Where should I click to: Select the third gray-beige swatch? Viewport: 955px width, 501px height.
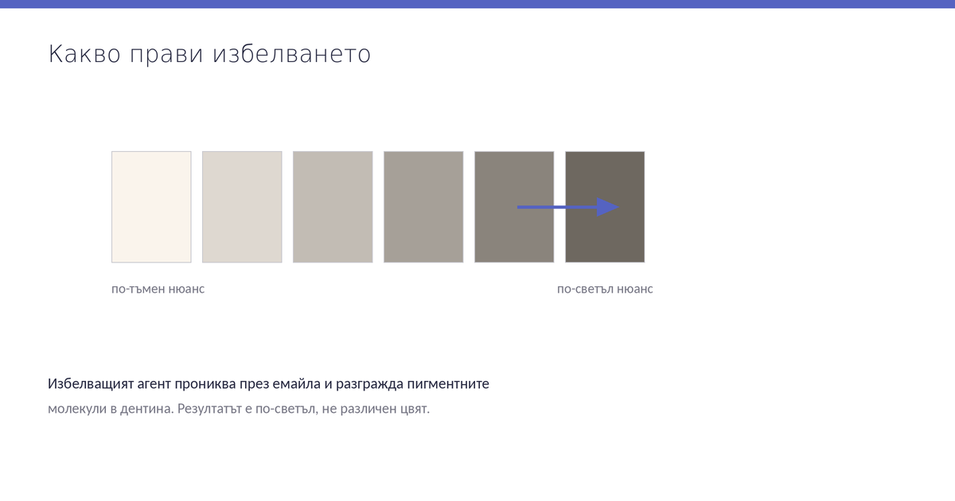click(333, 207)
